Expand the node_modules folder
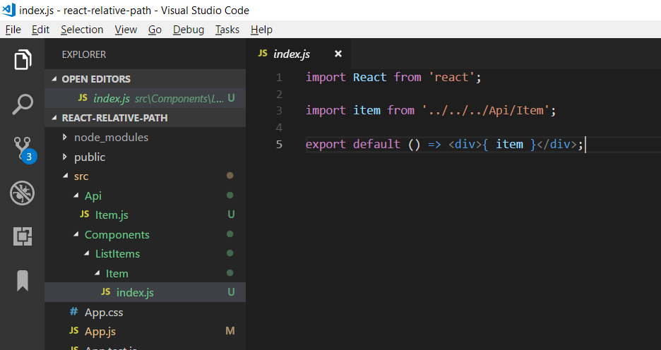The width and height of the screenshot is (661, 350). coord(64,138)
